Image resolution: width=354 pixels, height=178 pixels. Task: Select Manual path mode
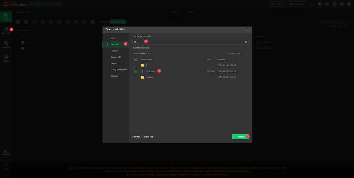click(104, 22)
